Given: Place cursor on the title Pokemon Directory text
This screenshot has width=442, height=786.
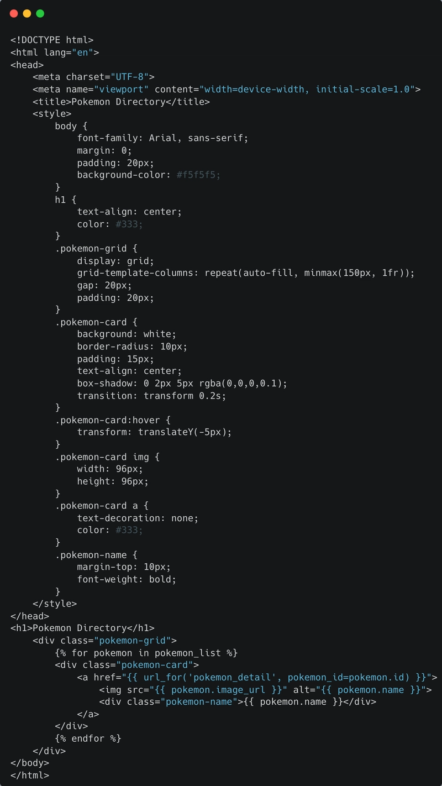Looking at the screenshot, I should [118, 102].
